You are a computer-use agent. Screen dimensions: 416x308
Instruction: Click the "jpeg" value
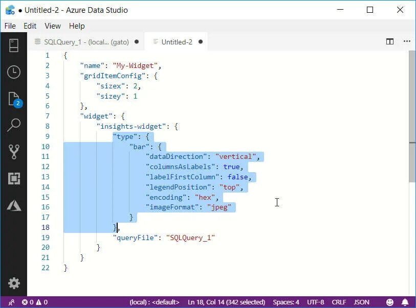tap(219, 207)
